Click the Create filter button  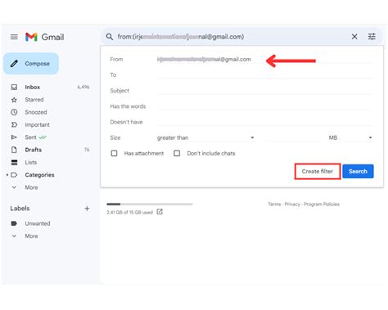[318, 171]
